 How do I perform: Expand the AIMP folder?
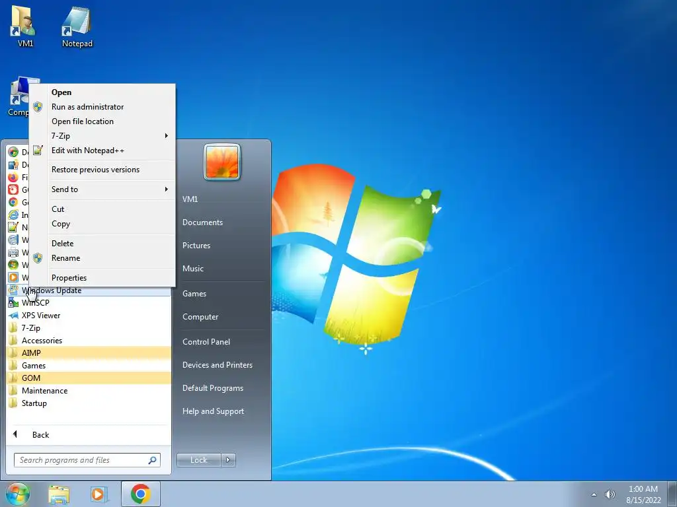[x=89, y=353]
